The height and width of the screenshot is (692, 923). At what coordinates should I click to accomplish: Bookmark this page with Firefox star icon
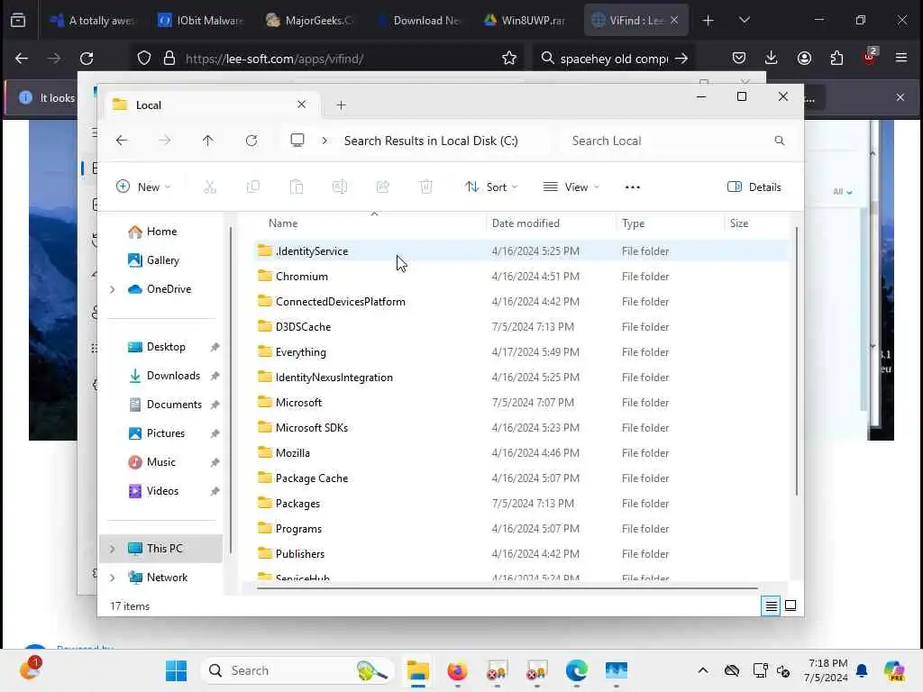[x=509, y=59]
